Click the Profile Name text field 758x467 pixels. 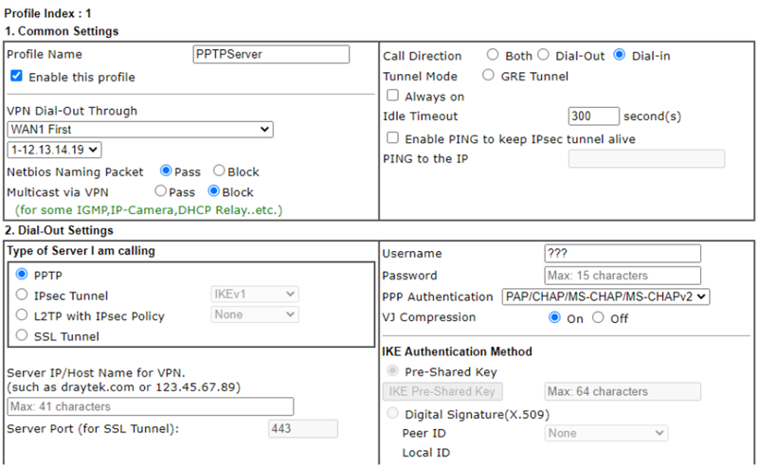point(271,54)
